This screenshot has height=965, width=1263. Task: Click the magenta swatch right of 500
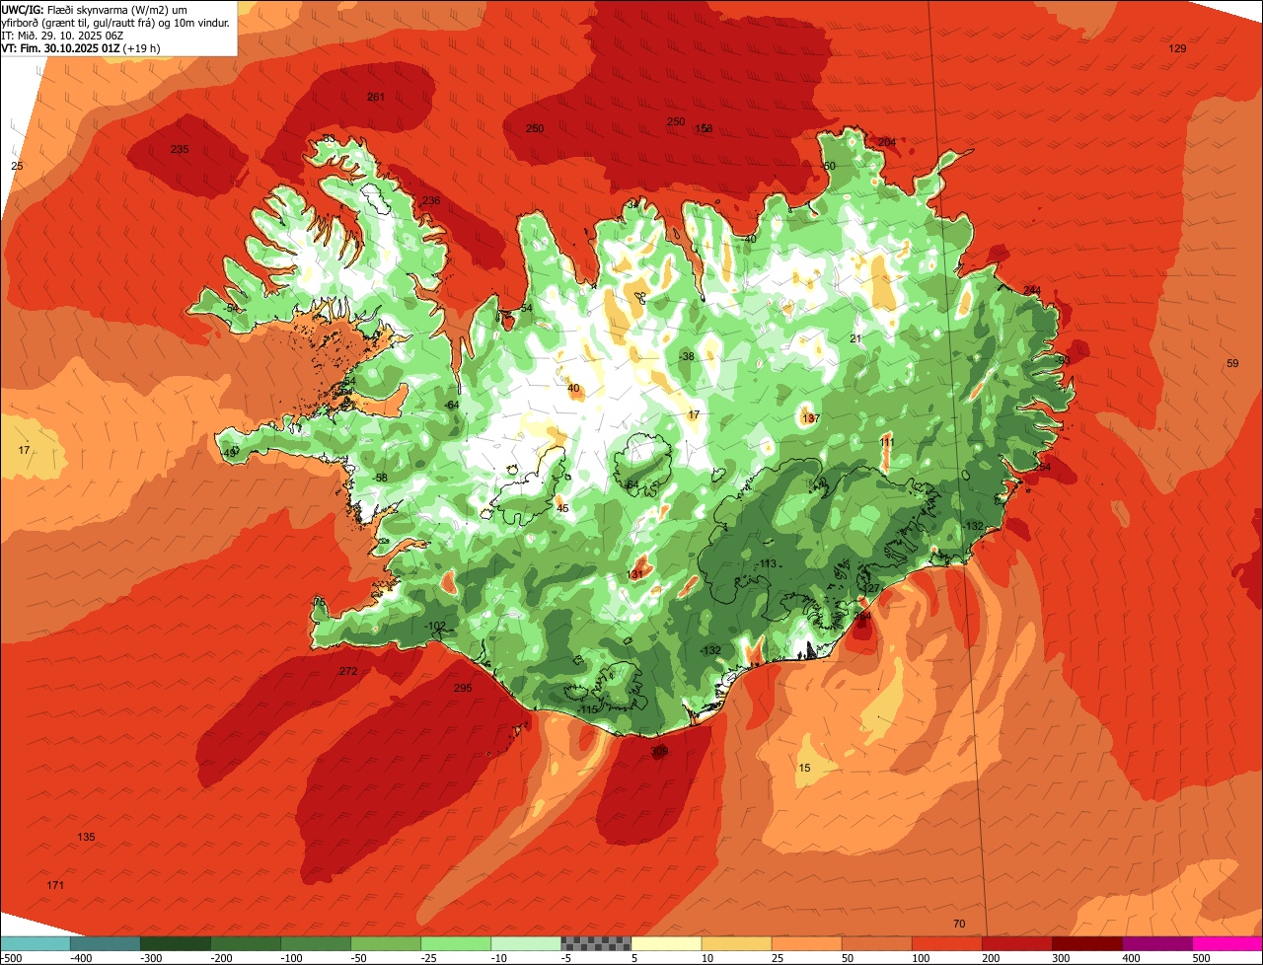(1227, 943)
